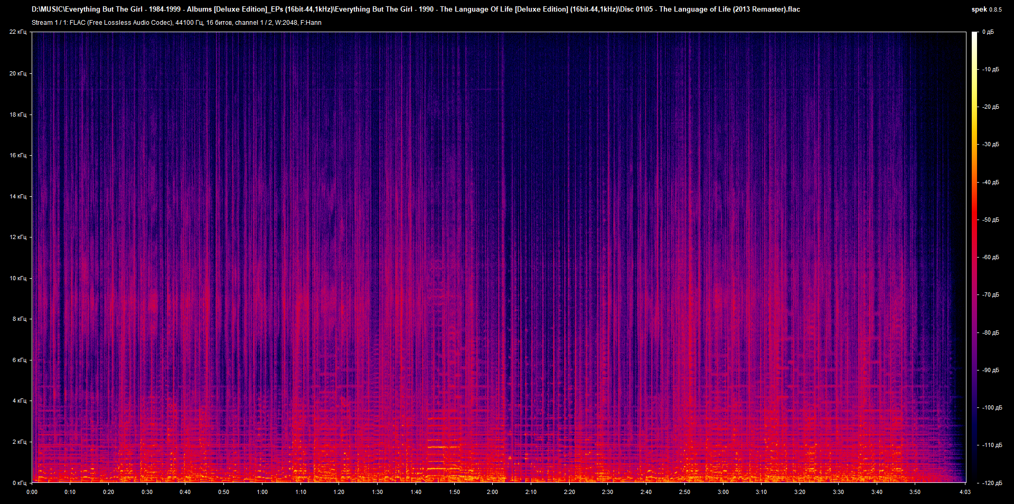Image resolution: width=1014 pixels, height=504 pixels.
Task: Click the '-90 дБ' level scale label
Action: click(x=990, y=370)
